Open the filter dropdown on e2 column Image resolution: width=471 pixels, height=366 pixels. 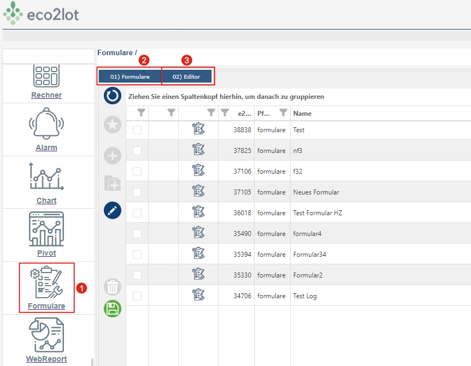[x=225, y=113]
